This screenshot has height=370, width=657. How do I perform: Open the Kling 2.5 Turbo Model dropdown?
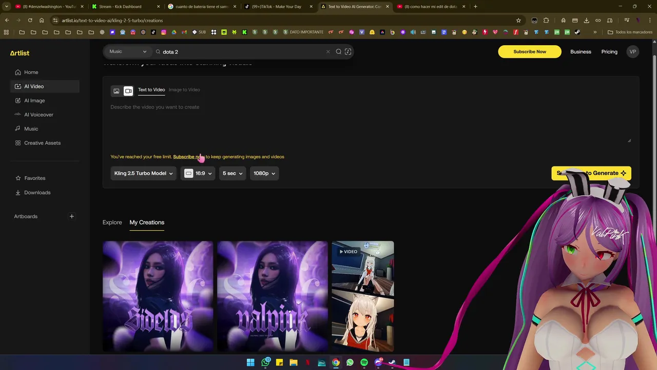pyautogui.click(x=143, y=173)
